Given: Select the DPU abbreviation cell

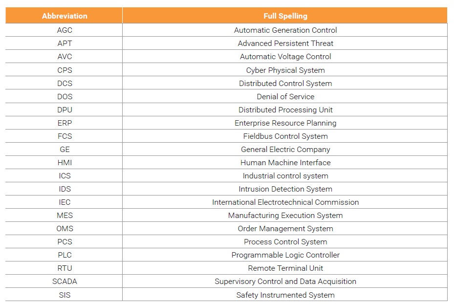Looking at the screenshot, I should pyautogui.click(x=65, y=110).
